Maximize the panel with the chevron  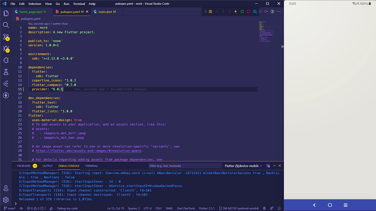click(274, 166)
